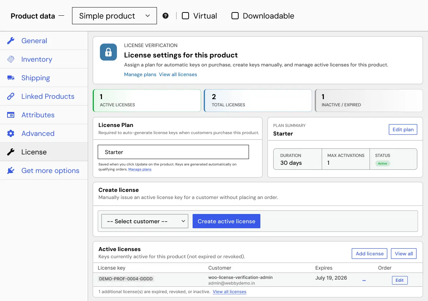Click the order dash for DEMO-PROF-0004-DDDD
Image resolution: width=428 pixels, height=301 pixels.
coord(364,281)
